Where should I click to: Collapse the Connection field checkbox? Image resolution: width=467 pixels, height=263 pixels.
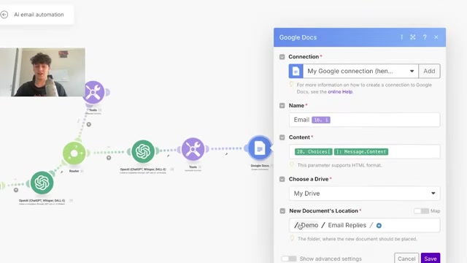(282, 57)
